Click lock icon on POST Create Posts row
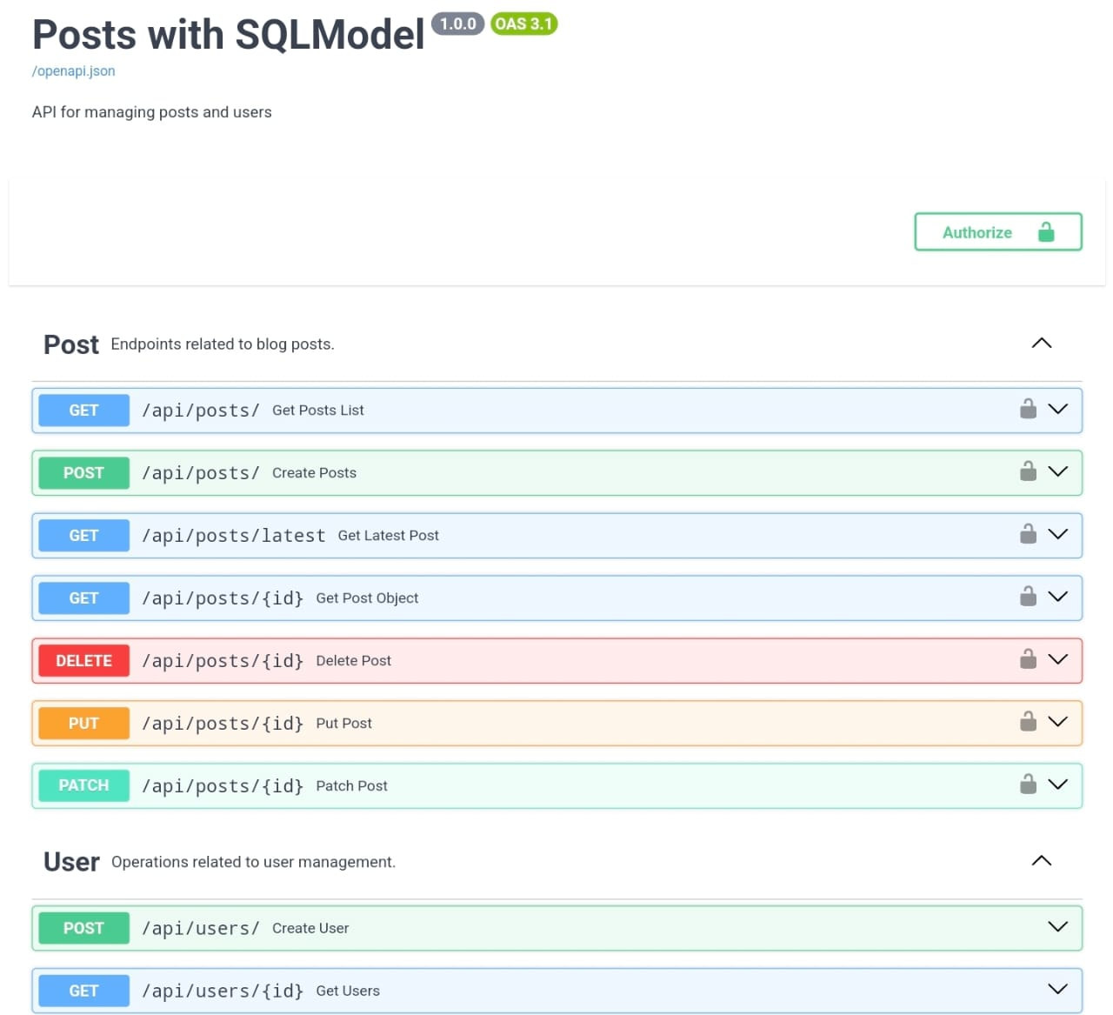 [1028, 472]
